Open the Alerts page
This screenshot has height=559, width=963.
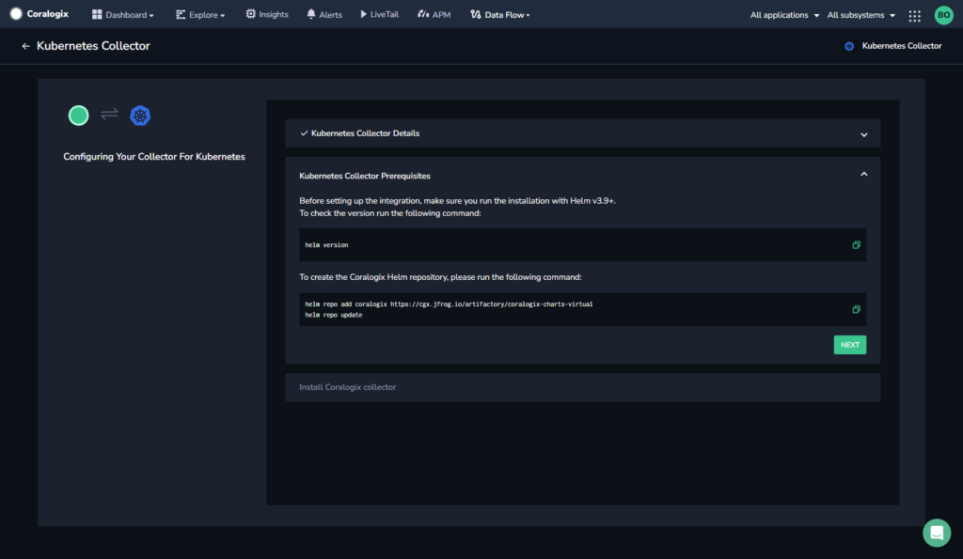(324, 14)
